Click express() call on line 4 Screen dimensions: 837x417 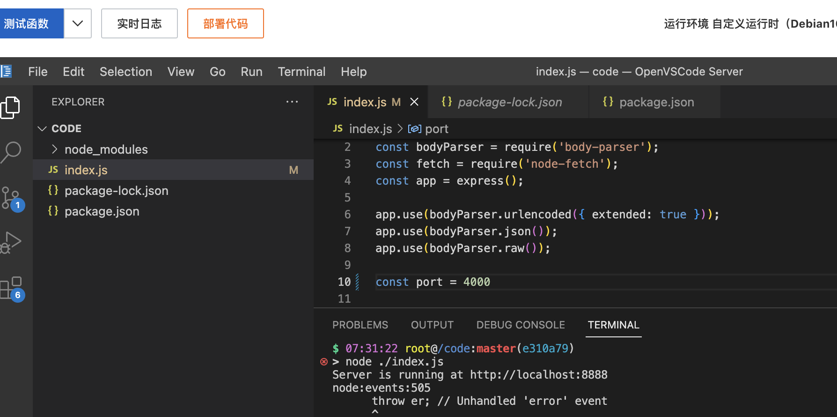(x=486, y=180)
